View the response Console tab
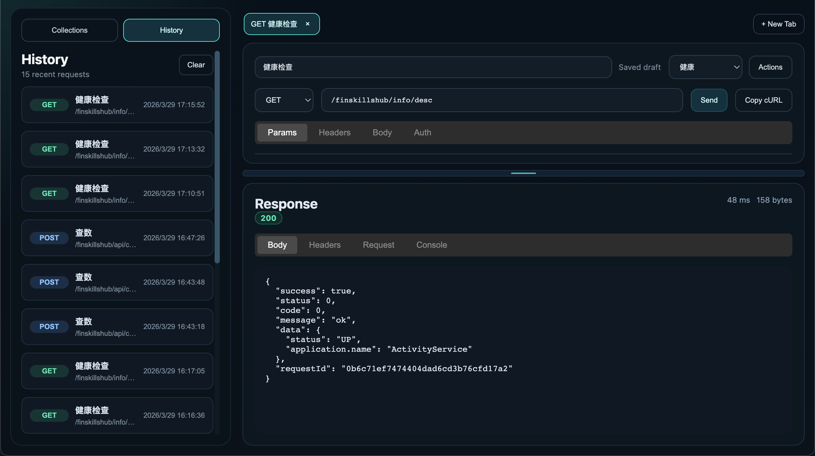The width and height of the screenshot is (815, 456). coord(431,245)
